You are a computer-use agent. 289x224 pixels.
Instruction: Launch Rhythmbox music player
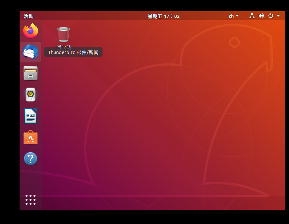click(31, 95)
